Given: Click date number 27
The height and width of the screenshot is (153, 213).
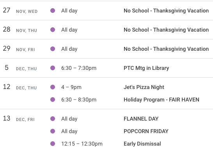Looking at the screenshot, I should pyautogui.click(x=7, y=10).
